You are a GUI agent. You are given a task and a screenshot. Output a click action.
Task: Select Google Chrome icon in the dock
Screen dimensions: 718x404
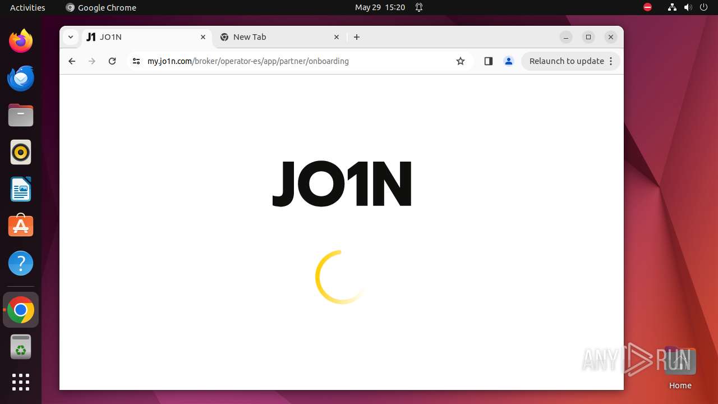pos(21,310)
